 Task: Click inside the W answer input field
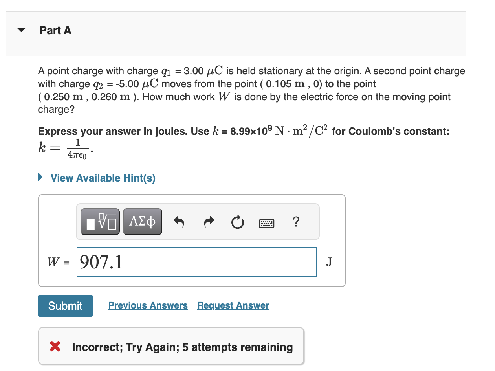click(196, 262)
